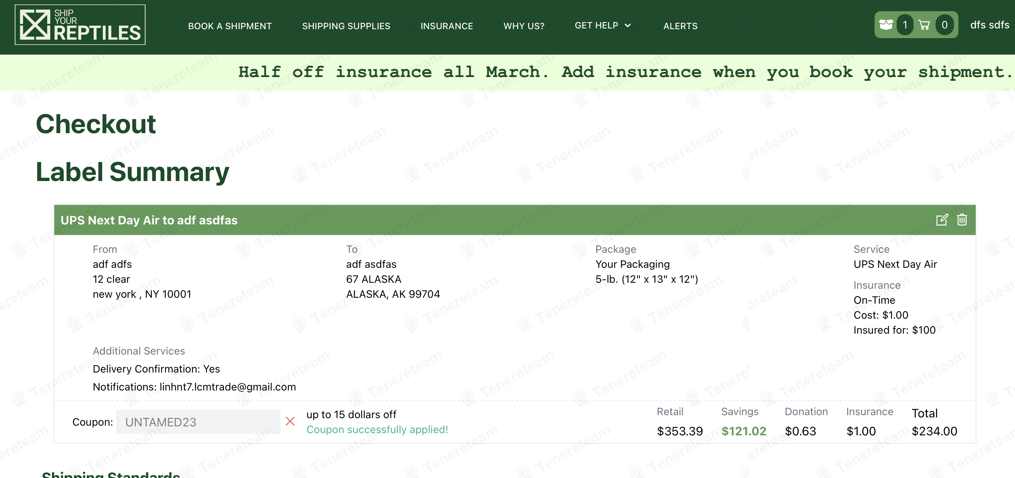Click the Get Help menu label

click(x=596, y=25)
